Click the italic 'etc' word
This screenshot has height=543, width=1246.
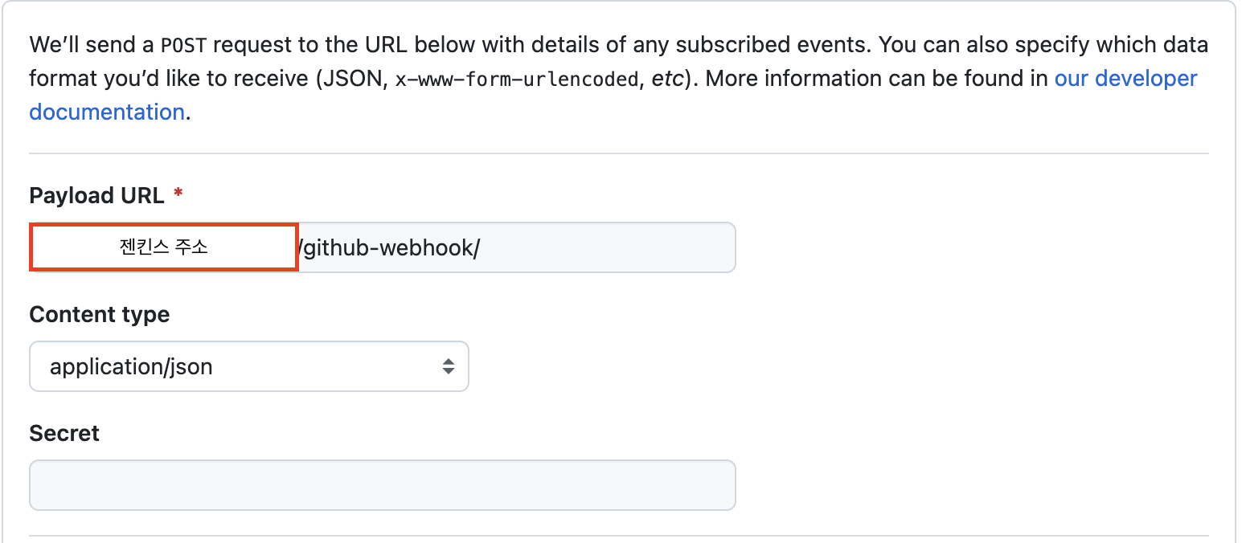tap(667, 79)
